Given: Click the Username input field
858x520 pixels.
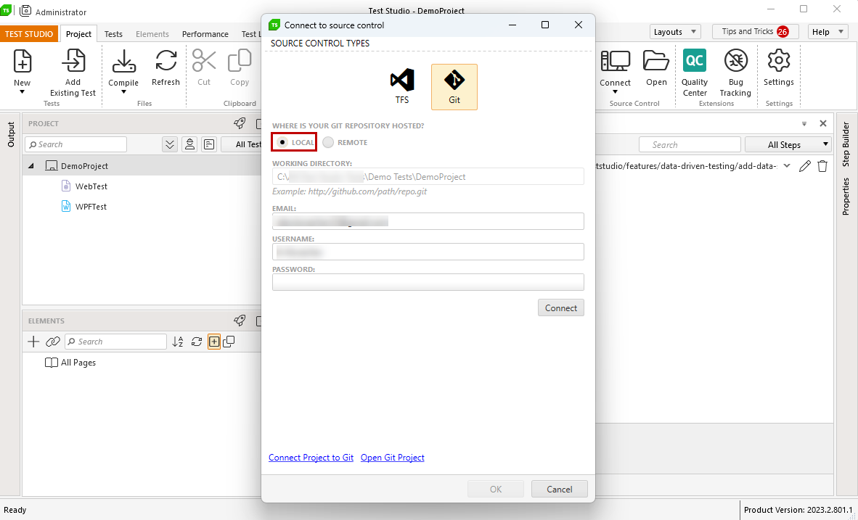Looking at the screenshot, I should pos(428,252).
